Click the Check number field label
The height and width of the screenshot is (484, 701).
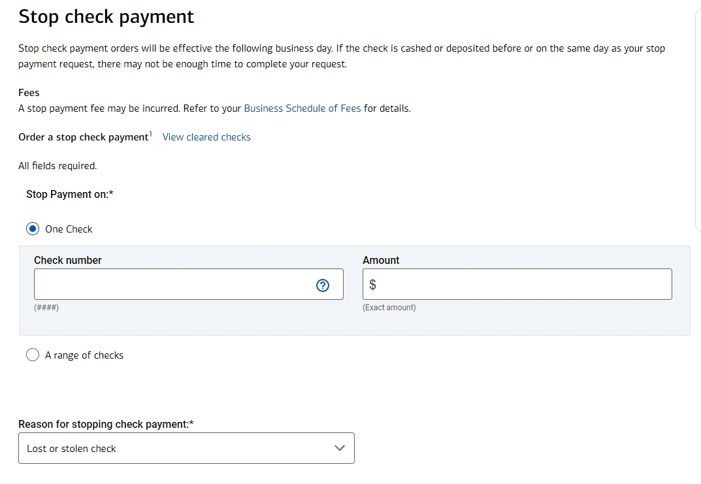(x=68, y=260)
